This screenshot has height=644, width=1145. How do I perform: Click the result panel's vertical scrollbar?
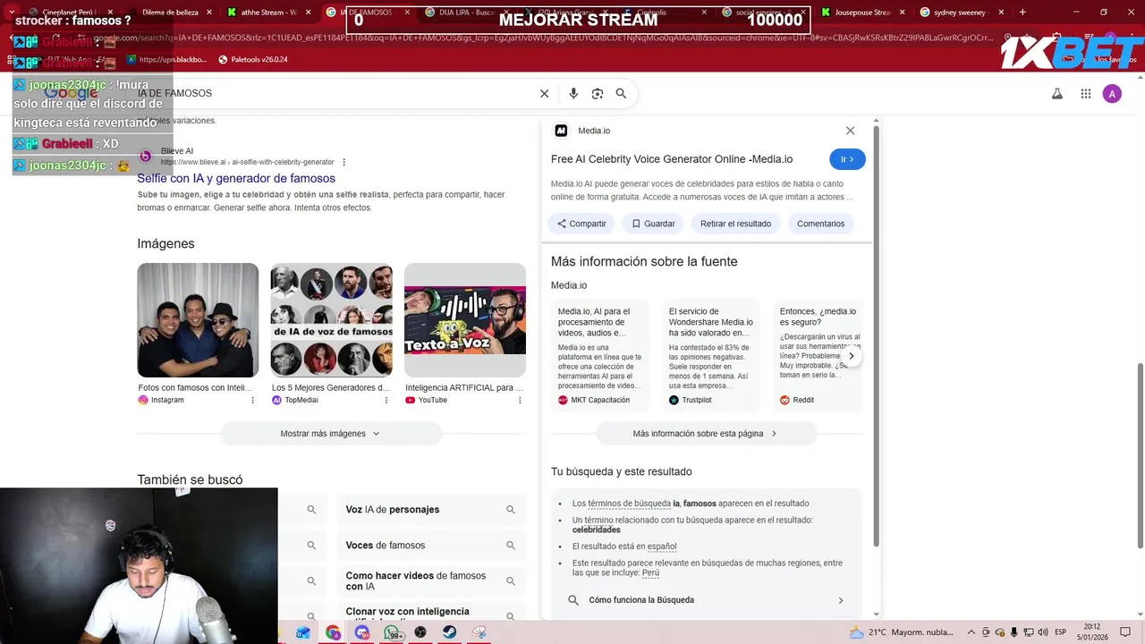click(877, 335)
